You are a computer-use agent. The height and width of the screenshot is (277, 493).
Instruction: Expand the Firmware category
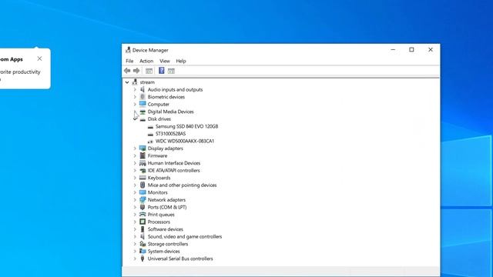pyautogui.click(x=135, y=155)
